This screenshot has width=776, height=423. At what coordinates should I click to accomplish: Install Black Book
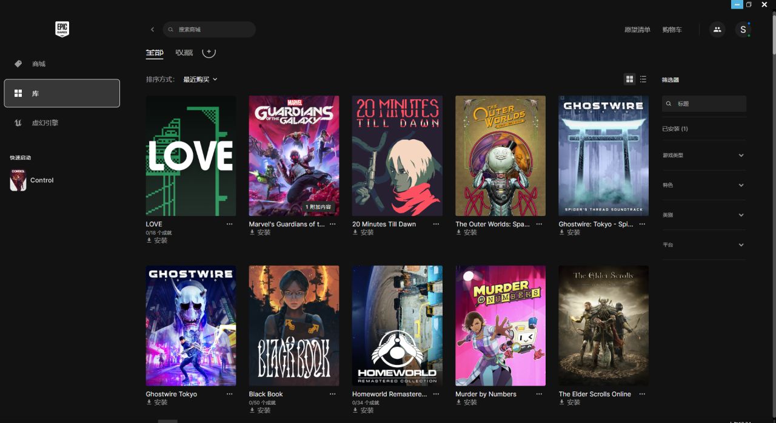point(260,410)
